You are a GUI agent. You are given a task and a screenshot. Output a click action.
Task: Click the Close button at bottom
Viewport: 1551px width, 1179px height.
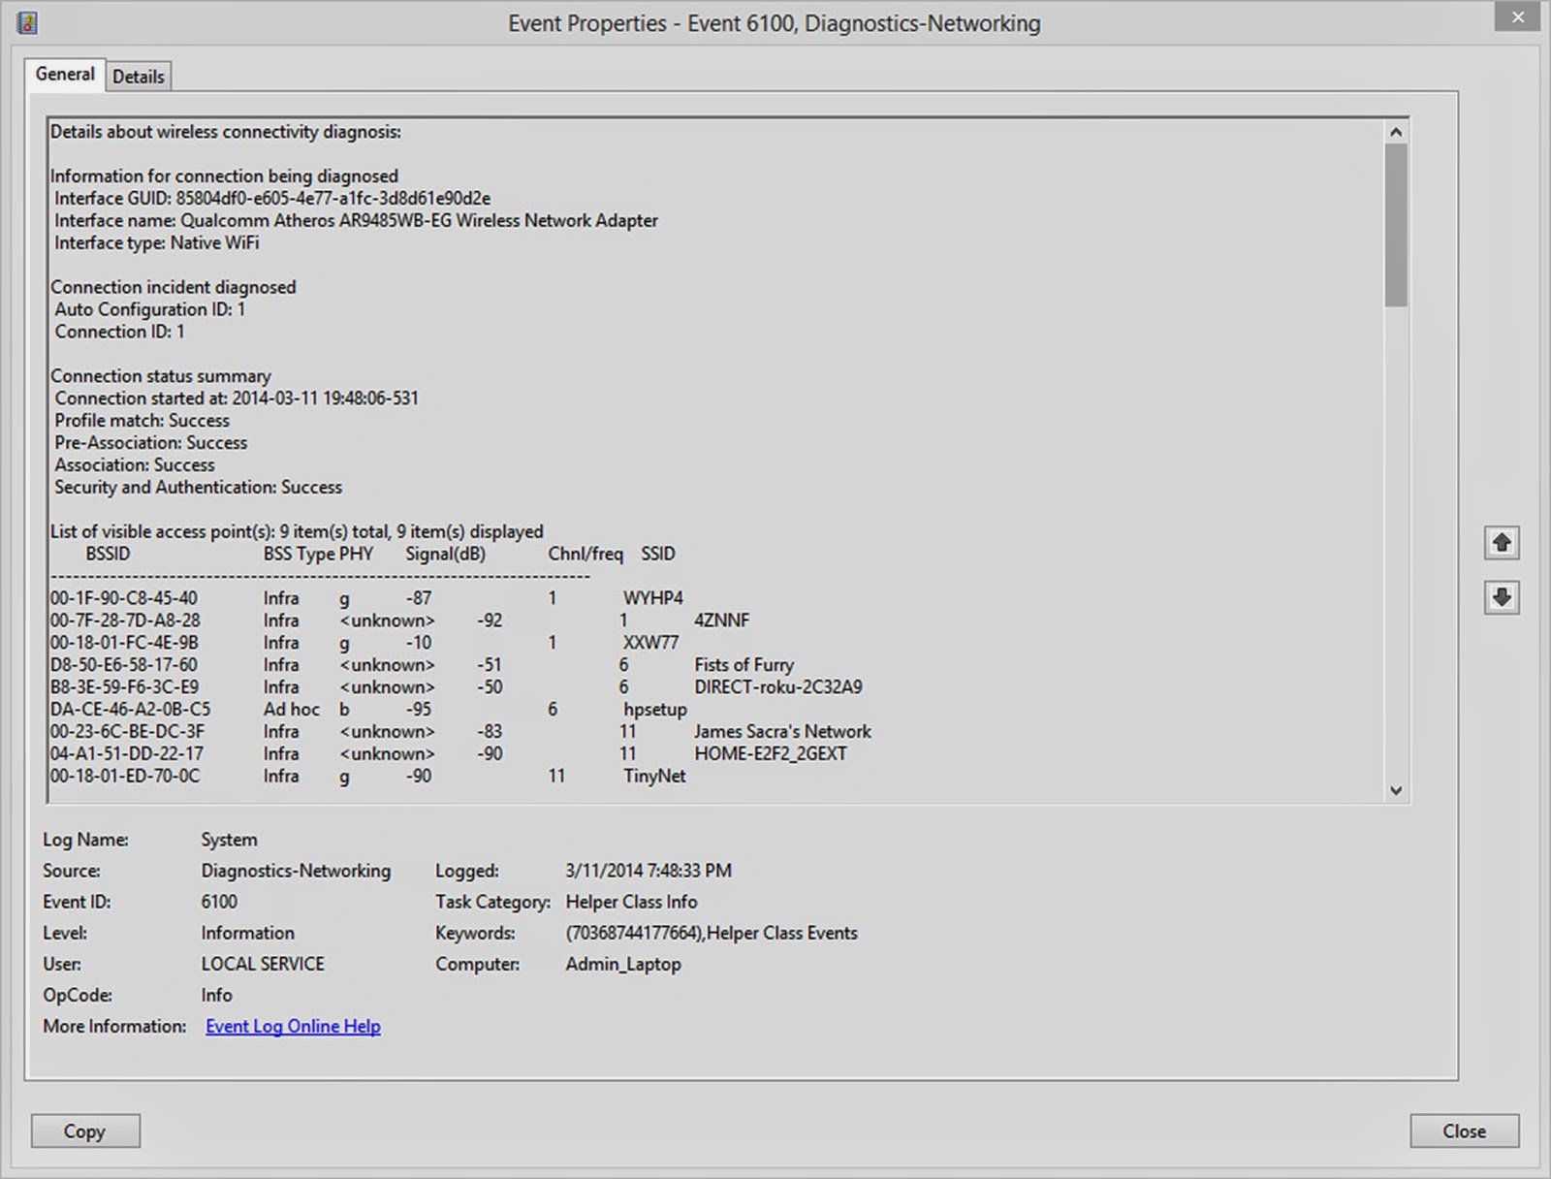pyautogui.click(x=1464, y=1131)
